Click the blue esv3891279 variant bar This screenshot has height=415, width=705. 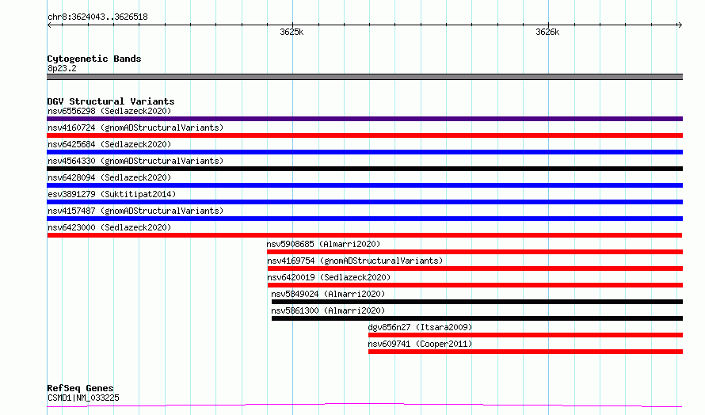tap(364, 202)
